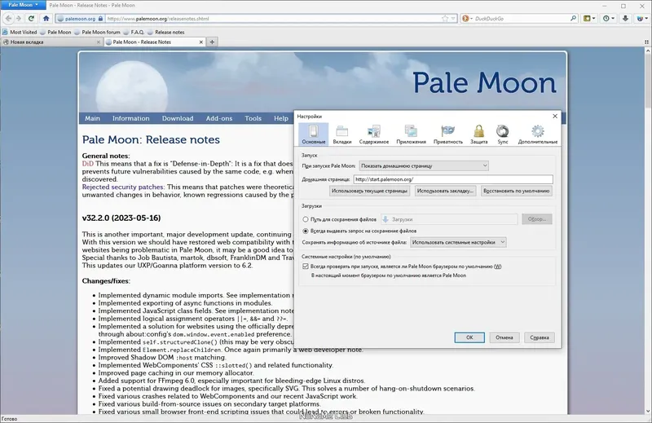The width and height of the screenshot is (652, 423).
Task: Open the URL history dropdown arrow
Action: pyautogui.click(x=453, y=19)
